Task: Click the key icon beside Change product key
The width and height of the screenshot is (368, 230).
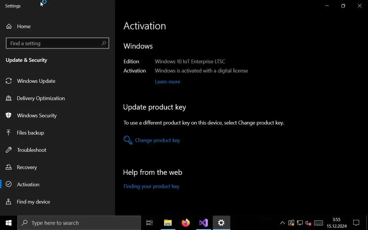Action: click(x=128, y=140)
